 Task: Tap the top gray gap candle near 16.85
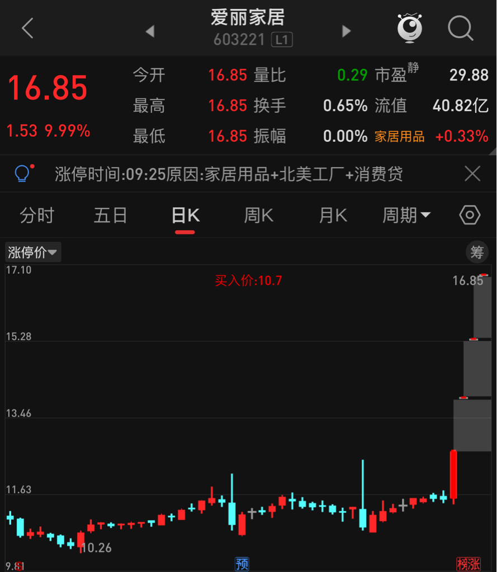tap(482, 307)
